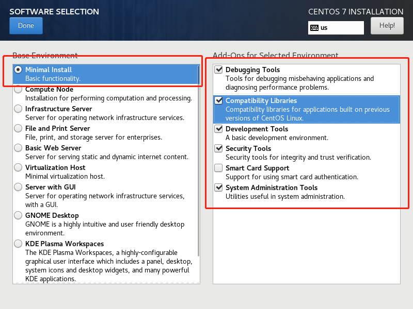Click 'Installation for performing computation and processing.' text
This screenshot has width=413, height=309.
[108, 98]
